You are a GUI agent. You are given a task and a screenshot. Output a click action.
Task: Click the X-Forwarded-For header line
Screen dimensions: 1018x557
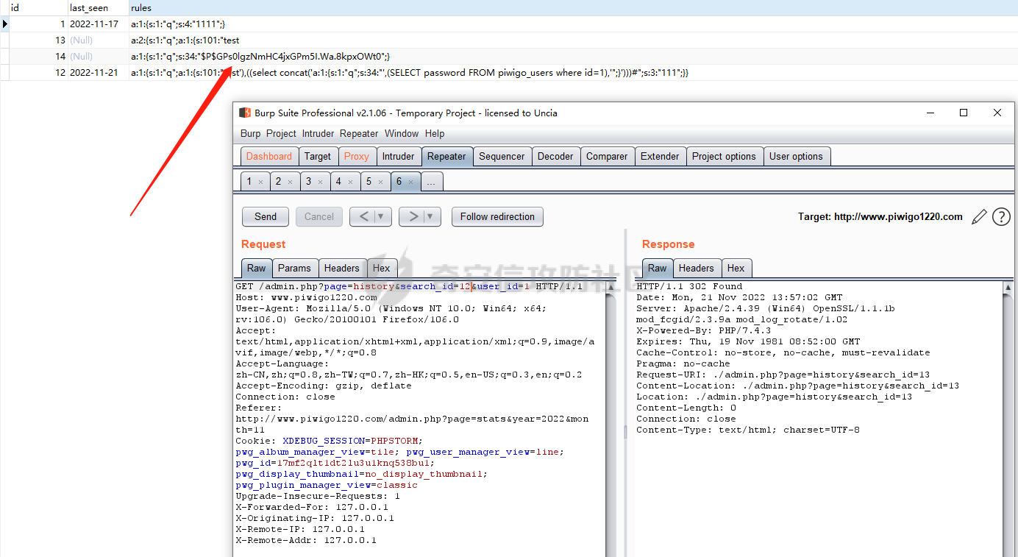tap(312, 507)
